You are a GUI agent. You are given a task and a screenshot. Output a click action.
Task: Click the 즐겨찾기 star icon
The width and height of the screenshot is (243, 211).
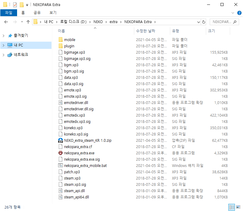pyautogui.click(x=10, y=36)
